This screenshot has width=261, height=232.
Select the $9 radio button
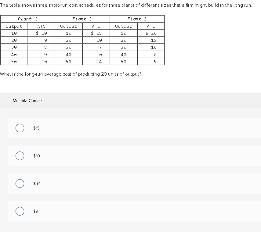pos(20,211)
